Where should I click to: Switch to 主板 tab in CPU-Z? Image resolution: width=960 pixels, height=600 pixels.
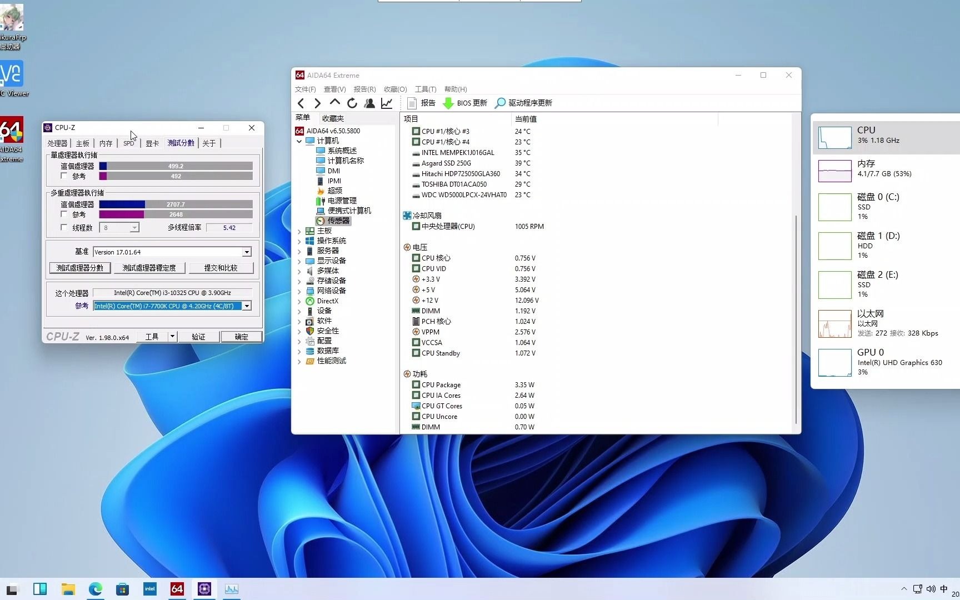tap(83, 143)
